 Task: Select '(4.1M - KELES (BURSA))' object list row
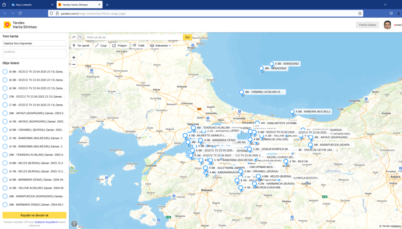[35, 171]
